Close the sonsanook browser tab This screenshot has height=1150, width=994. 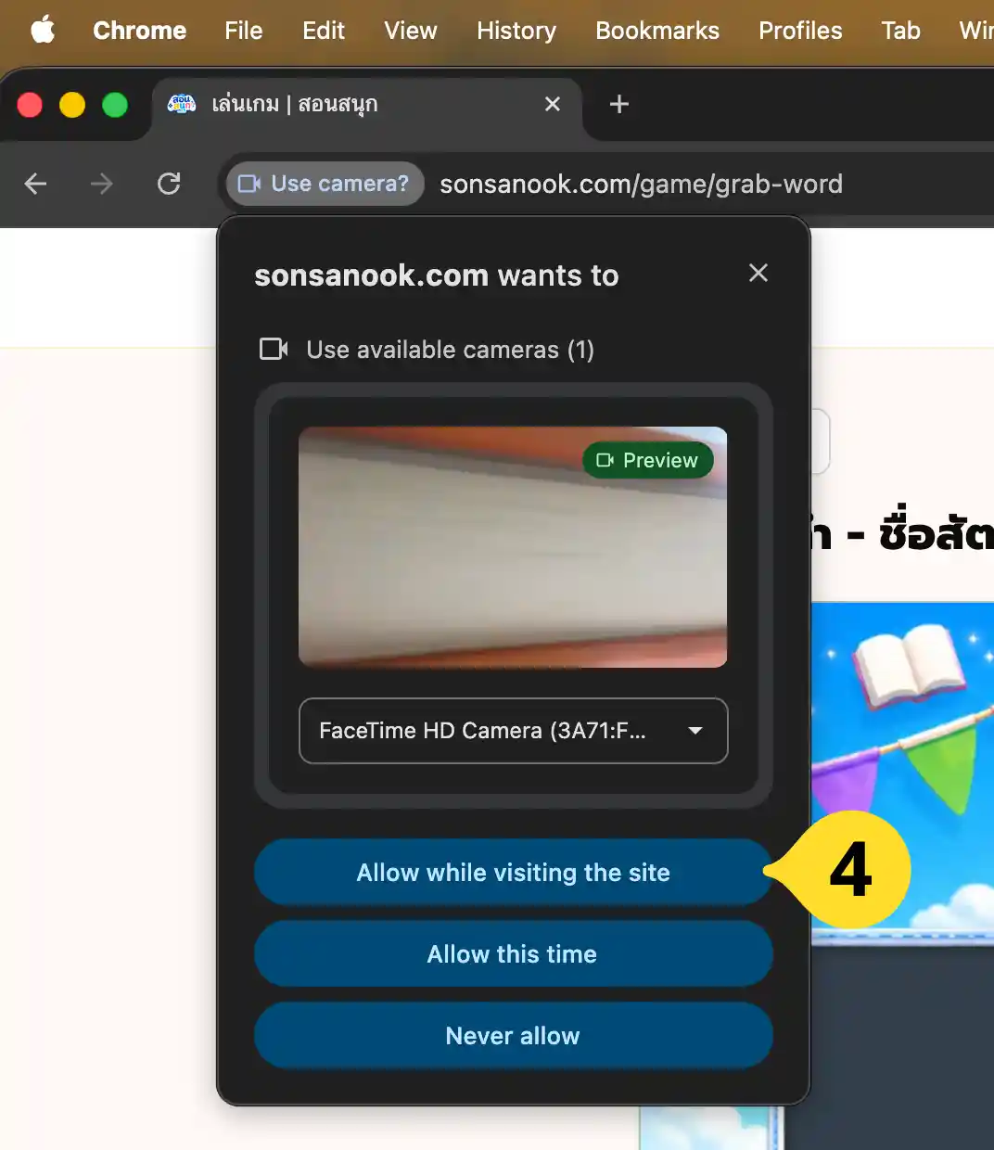553,104
